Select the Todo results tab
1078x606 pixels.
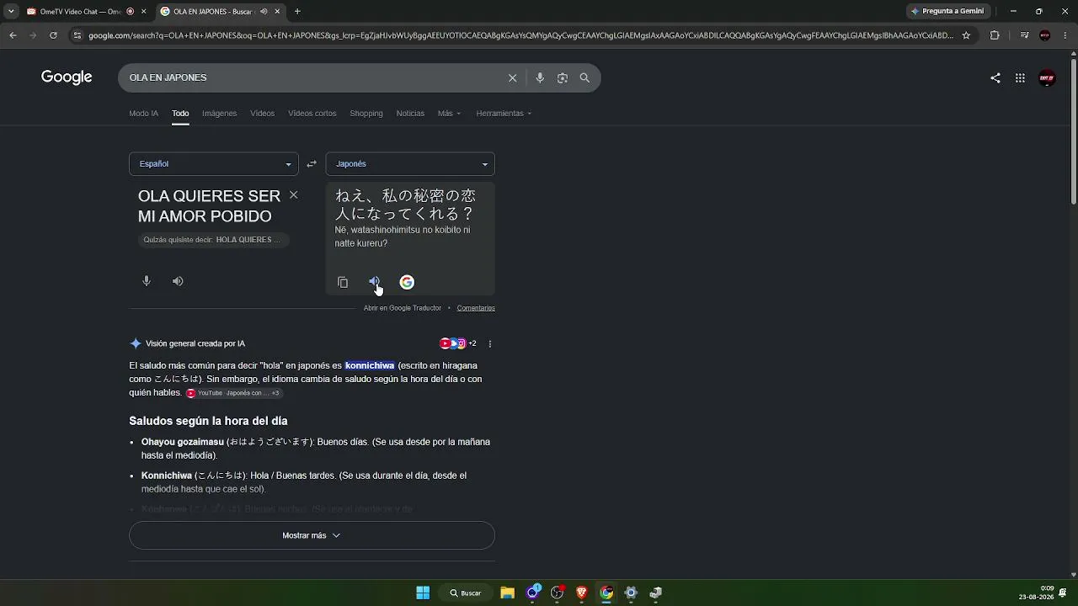(x=180, y=114)
